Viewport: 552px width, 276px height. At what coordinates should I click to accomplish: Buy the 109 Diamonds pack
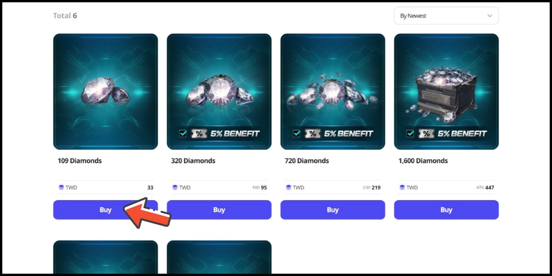(105, 210)
